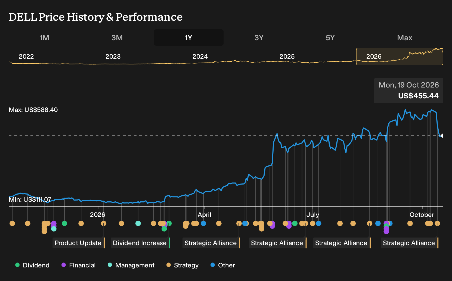Click the blue Other marker right of July
Image resolution: width=452 pixels, height=281 pixels.
tap(318, 223)
